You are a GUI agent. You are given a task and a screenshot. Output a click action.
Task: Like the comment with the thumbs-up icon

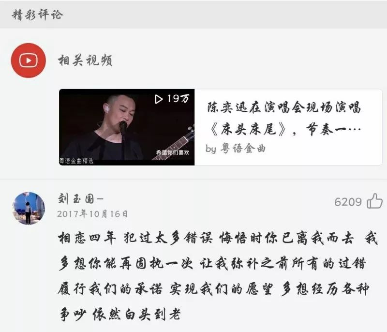click(x=374, y=201)
